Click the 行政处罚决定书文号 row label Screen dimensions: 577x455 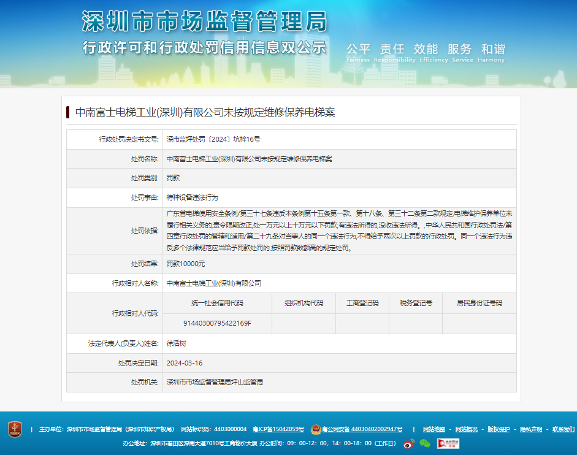(128, 139)
